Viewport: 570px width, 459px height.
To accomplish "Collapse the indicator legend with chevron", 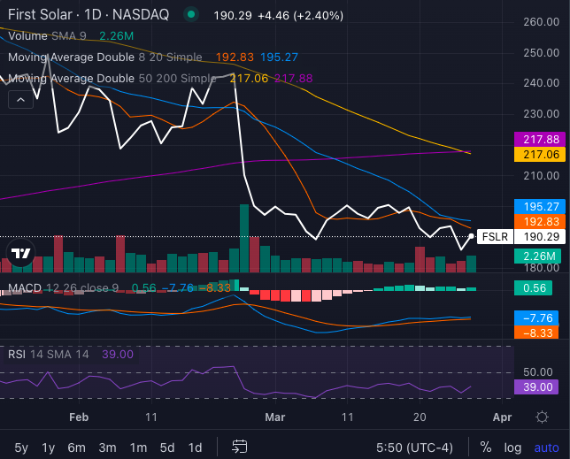I will [21, 100].
